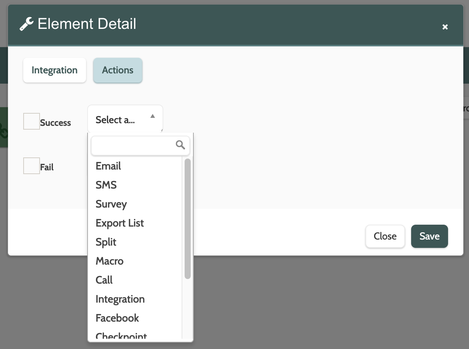Click the dropdown list scrollbar thumb
The width and height of the screenshot is (469, 349).
click(187, 219)
